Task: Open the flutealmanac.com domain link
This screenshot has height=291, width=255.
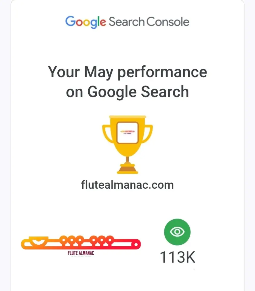Action: point(127,185)
